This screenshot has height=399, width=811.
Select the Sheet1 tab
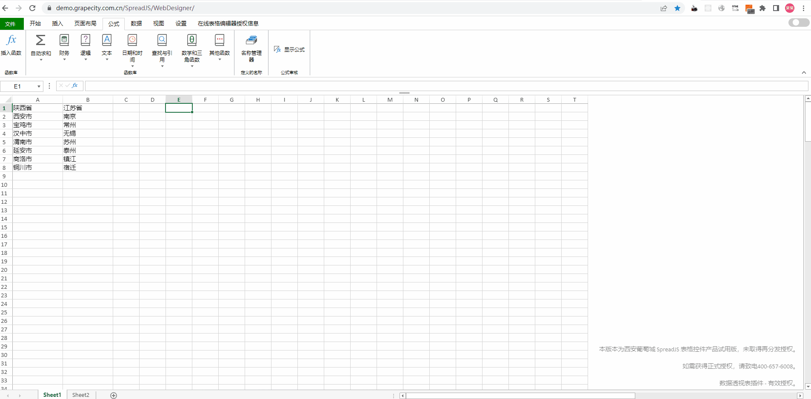(x=52, y=395)
